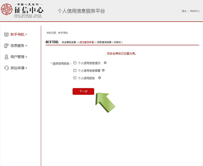Click the headset icon beside 异议申请
This screenshot has width=203, height=166.
point(6,68)
